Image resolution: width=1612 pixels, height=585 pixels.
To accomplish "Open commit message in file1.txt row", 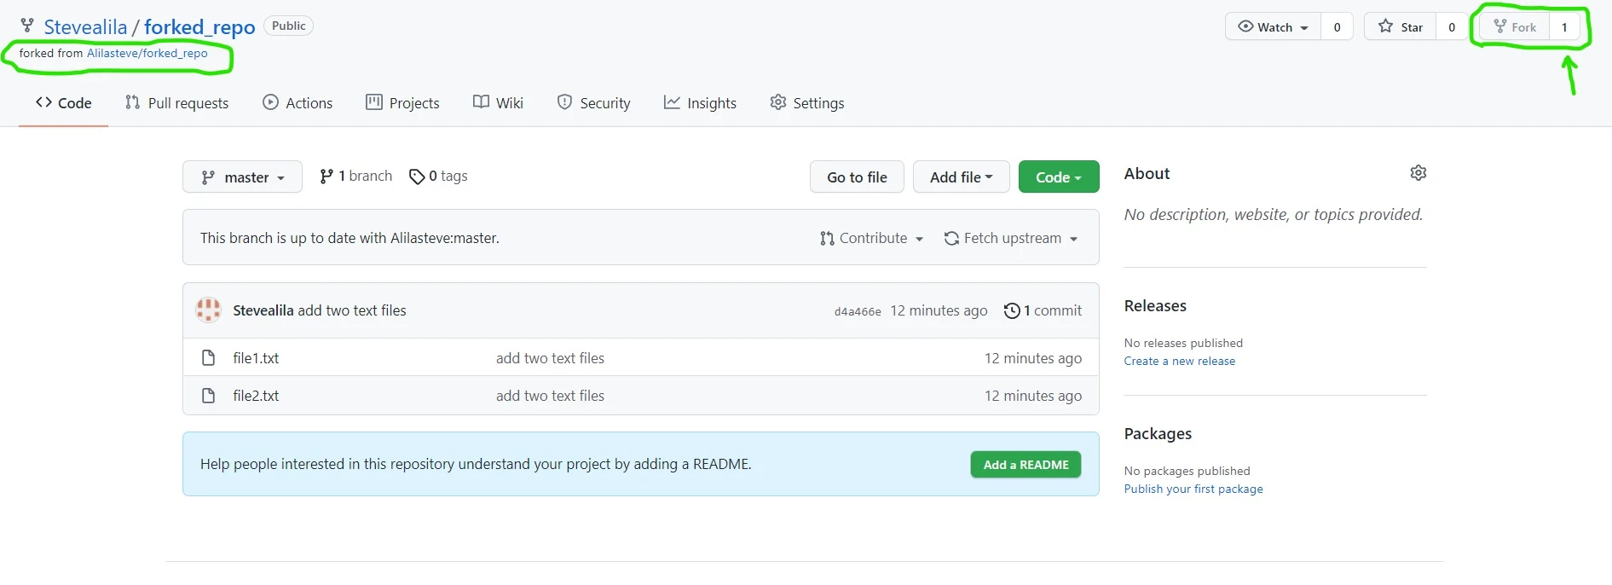I will pyautogui.click(x=550, y=358).
